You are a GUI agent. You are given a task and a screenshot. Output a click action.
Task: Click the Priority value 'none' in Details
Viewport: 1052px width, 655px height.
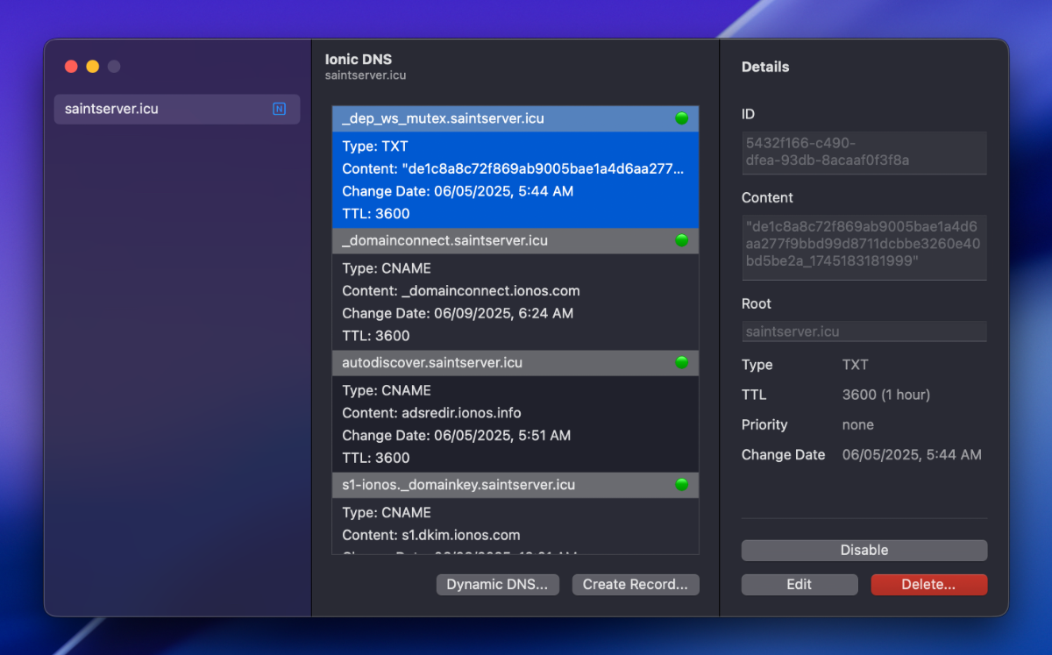tap(858, 424)
